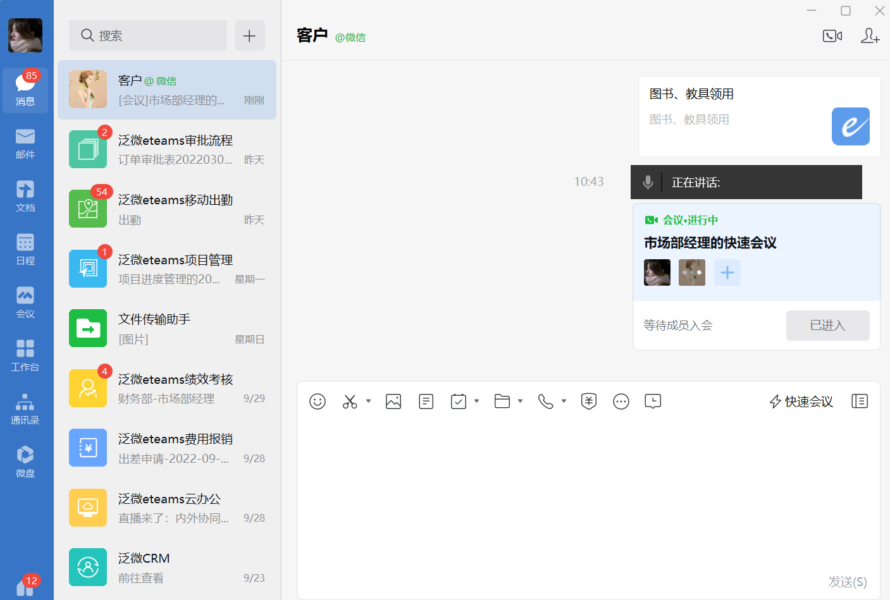Click the folder file icon in toolbar

[502, 401]
